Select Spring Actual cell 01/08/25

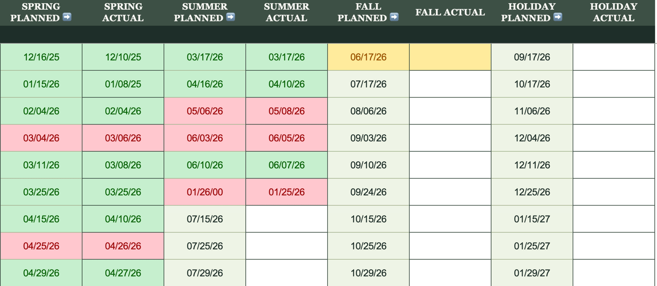[x=123, y=84]
